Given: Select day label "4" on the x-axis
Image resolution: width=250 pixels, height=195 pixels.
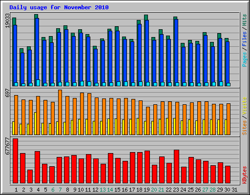Looking at the screenshot, I should [x=38, y=190].
